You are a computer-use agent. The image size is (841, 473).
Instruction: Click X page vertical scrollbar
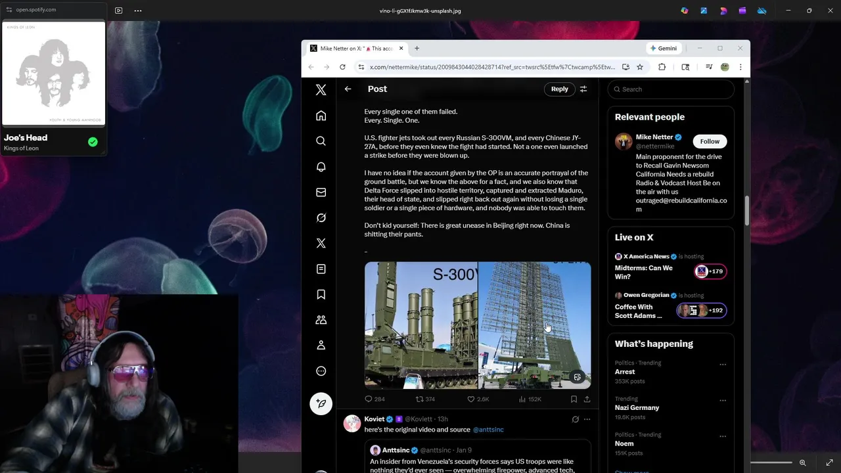[x=746, y=212]
